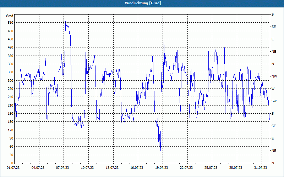Select the 30 value on the y-axis
This screenshot has height=177, width=284.
[x=11, y=155]
